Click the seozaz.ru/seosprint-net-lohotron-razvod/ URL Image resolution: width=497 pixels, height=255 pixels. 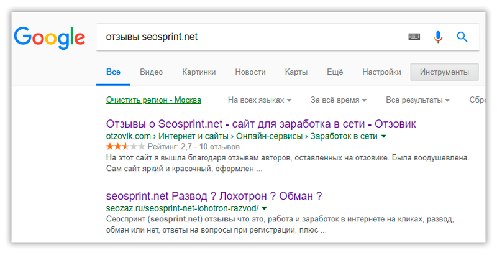point(182,208)
